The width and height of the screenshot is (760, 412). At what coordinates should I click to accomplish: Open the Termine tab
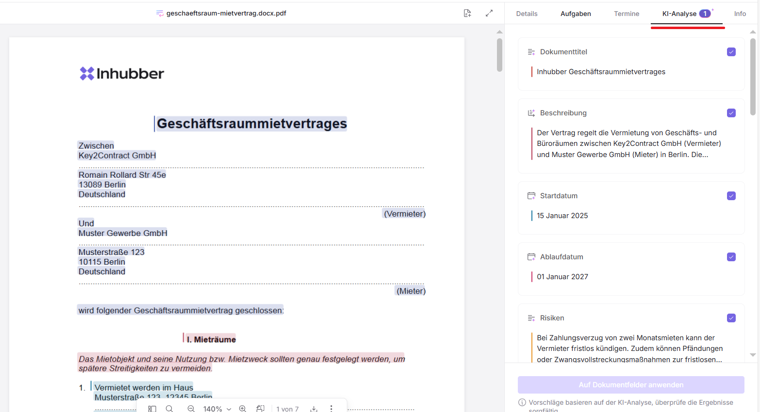pyautogui.click(x=627, y=14)
